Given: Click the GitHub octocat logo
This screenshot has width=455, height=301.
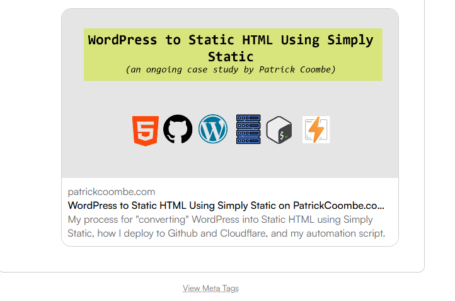Looking at the screenshot, I should pos(178,129).
